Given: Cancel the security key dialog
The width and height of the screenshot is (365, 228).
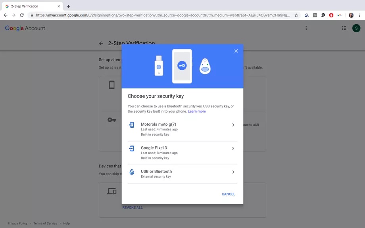Looking at the screenshot, I should [229, 194].
